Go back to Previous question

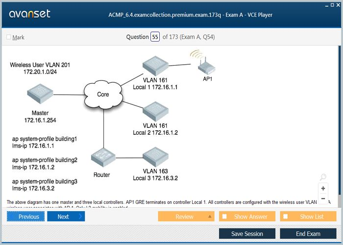pyautogui.click(x=25, y=217)
